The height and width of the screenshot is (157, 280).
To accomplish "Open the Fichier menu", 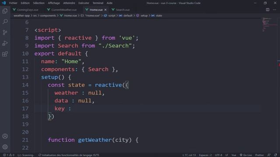I will [x=13, y=3].
